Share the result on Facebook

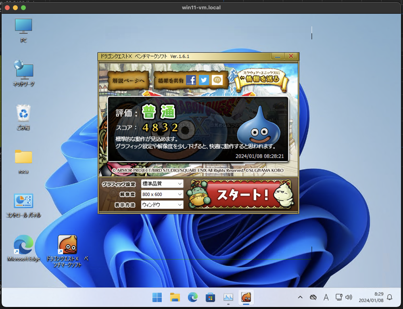coord(191,80)
